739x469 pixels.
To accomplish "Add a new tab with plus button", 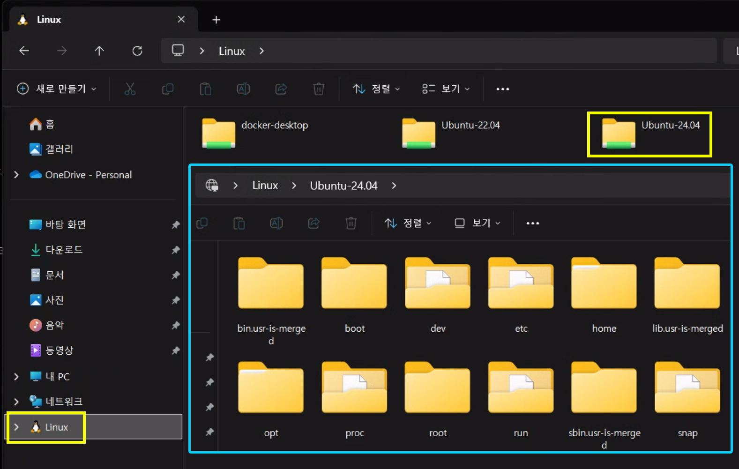I will point(216,20).
